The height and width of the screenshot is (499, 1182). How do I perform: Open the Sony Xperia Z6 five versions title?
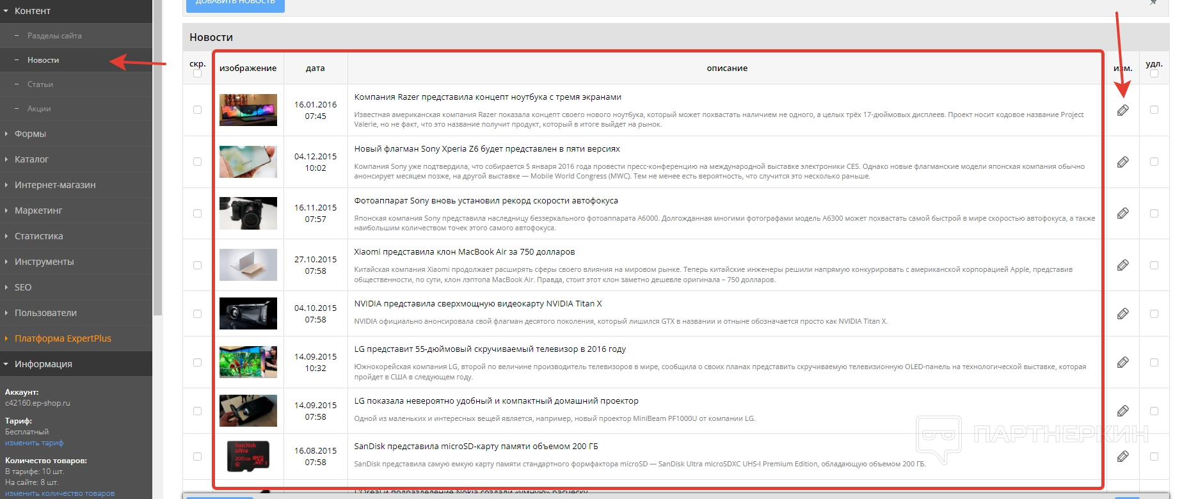[x=487, y=149]
